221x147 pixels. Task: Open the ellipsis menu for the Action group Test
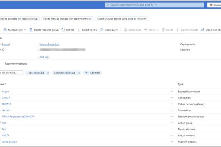pyautogui.click(x=171, y=123)
